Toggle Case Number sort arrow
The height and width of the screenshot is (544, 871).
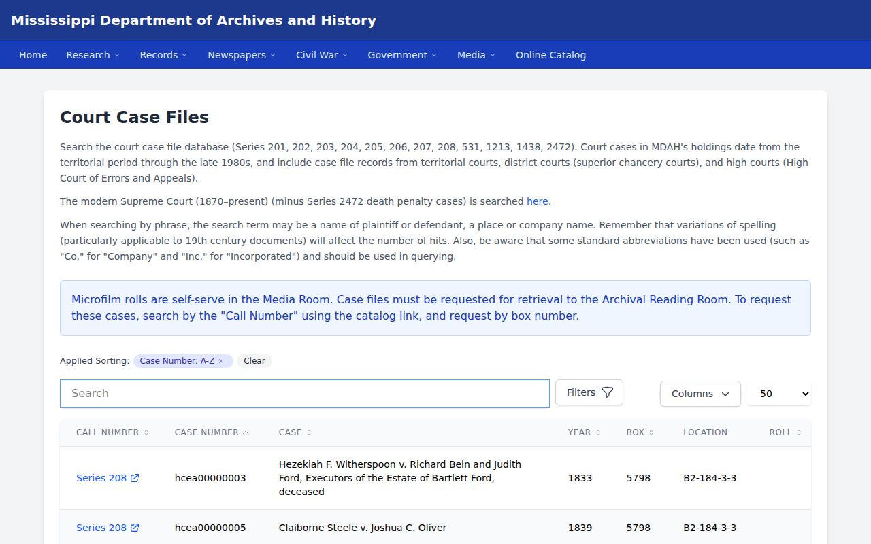click(246, 432)
